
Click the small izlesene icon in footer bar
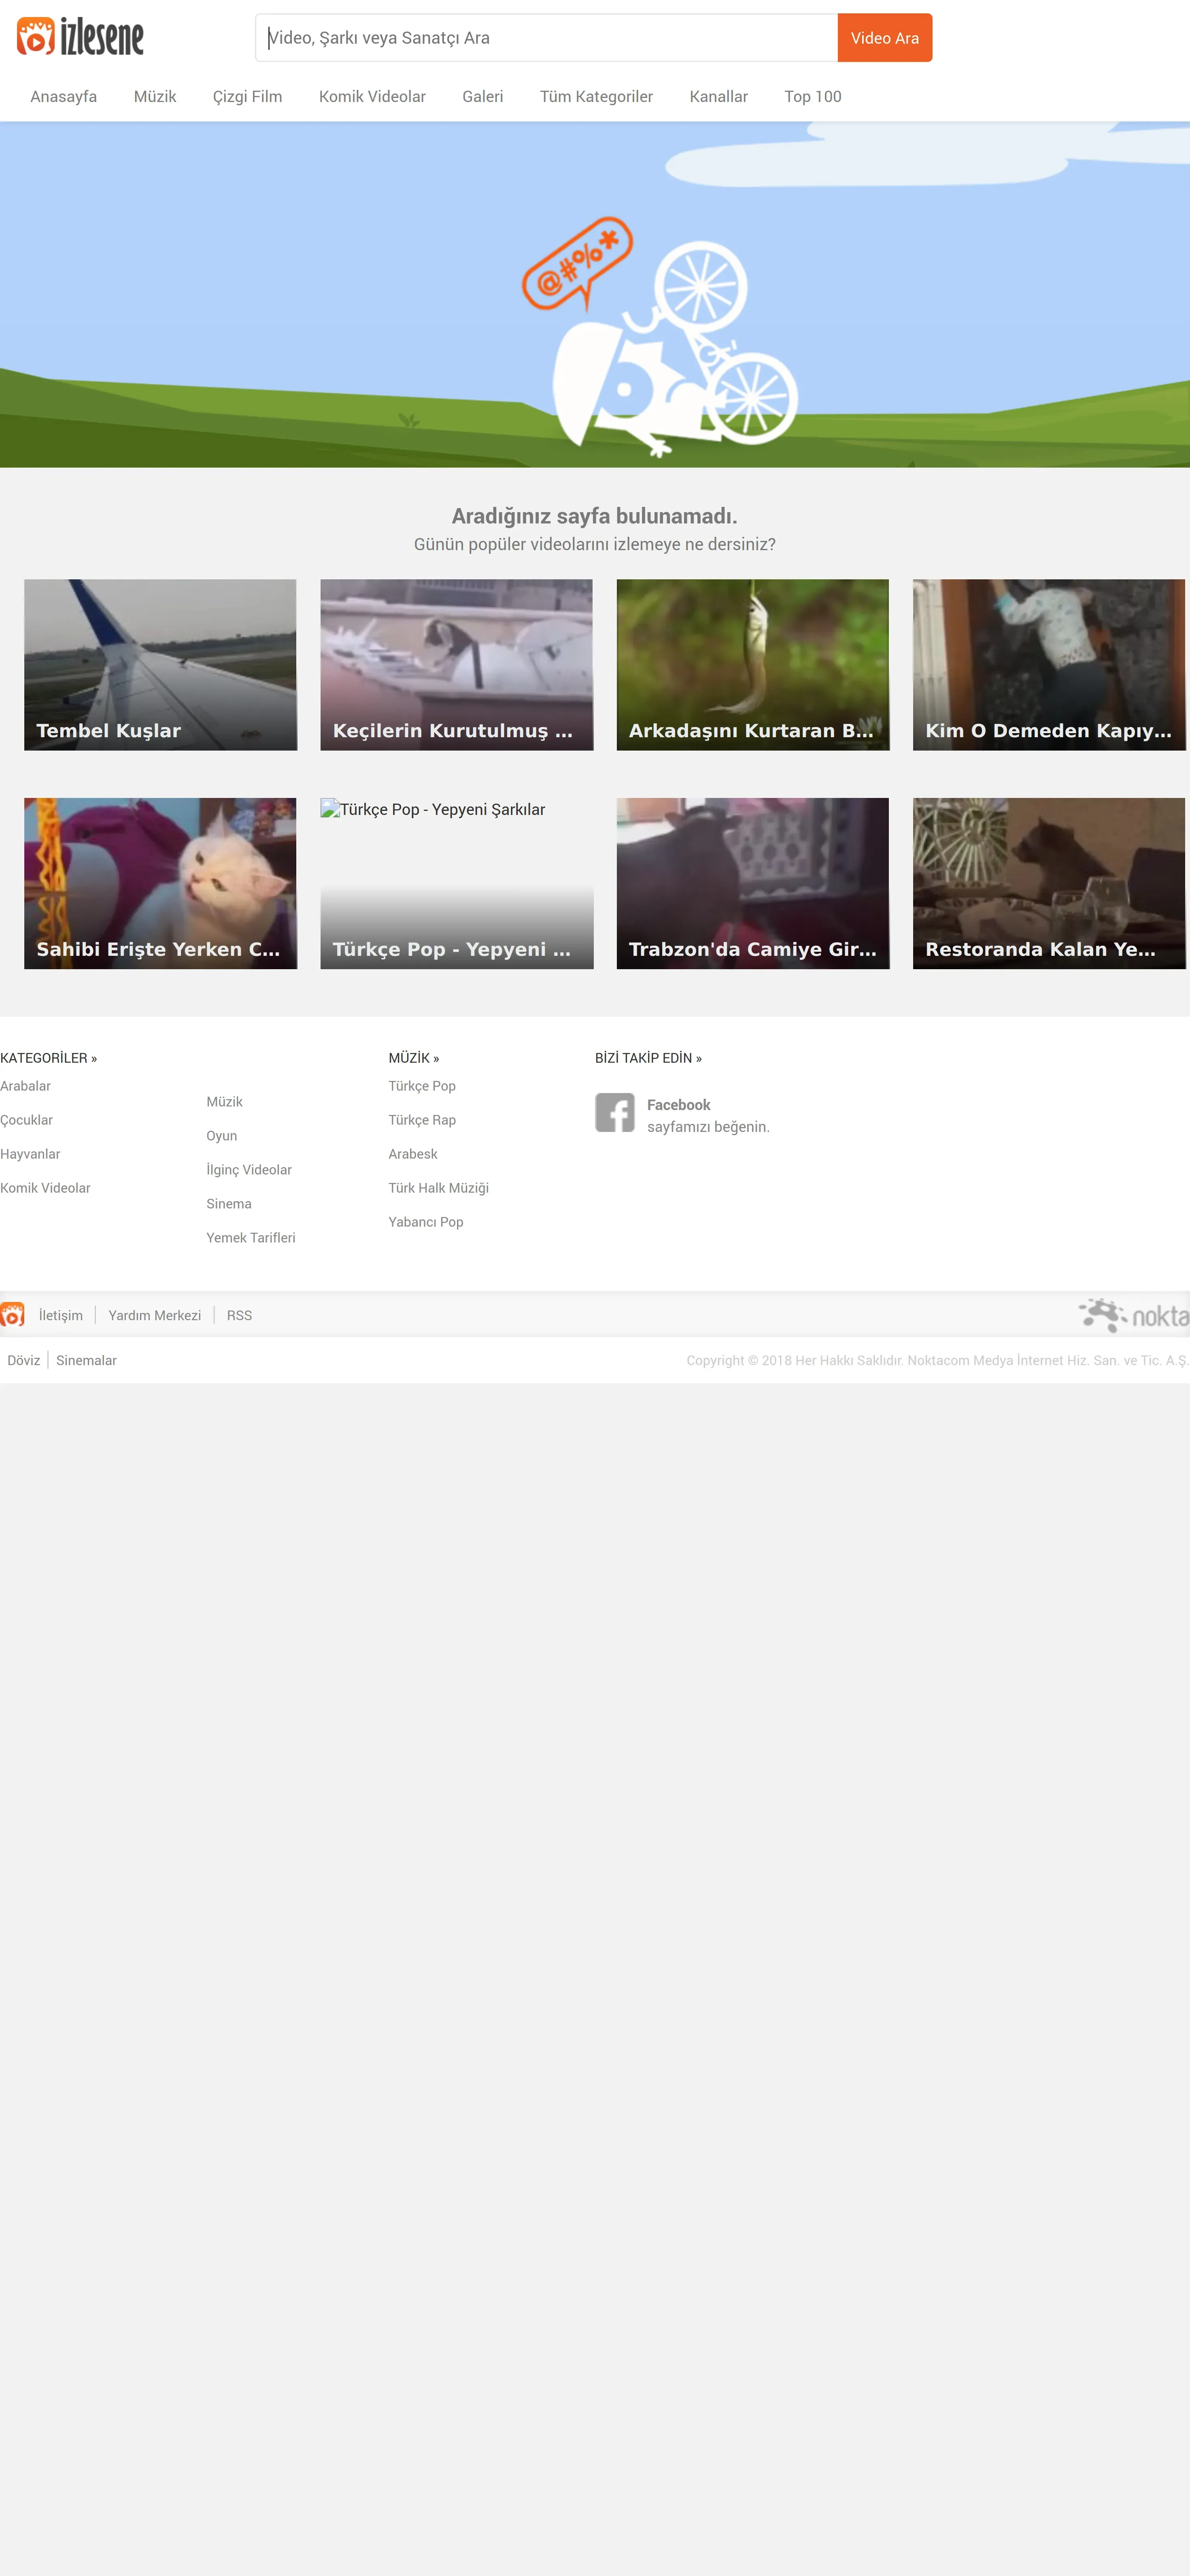(12, 1315)
